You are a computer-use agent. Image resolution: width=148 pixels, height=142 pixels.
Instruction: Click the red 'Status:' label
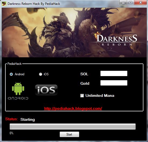click(12, 119)
